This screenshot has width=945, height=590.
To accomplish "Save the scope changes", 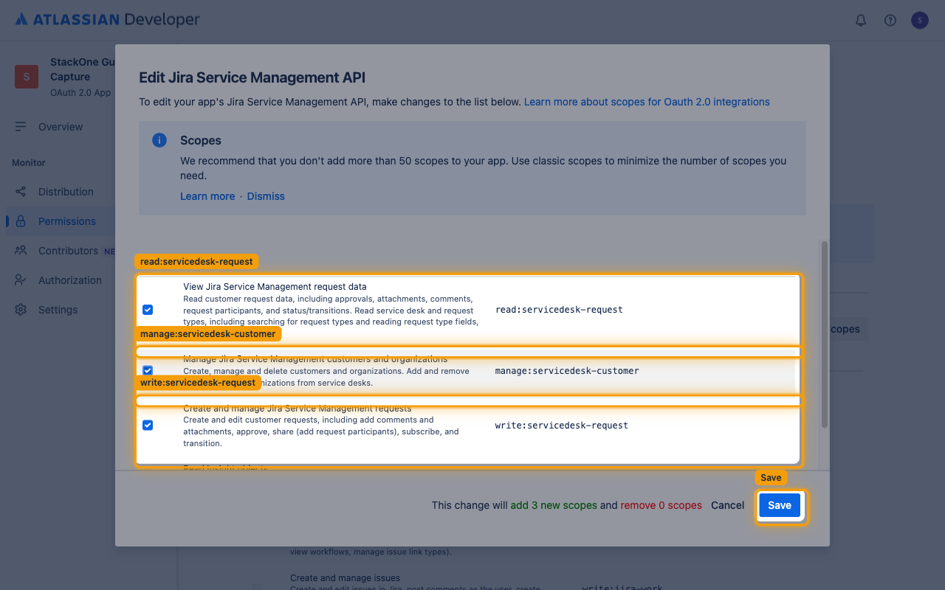I will click(x=780, y=505).
